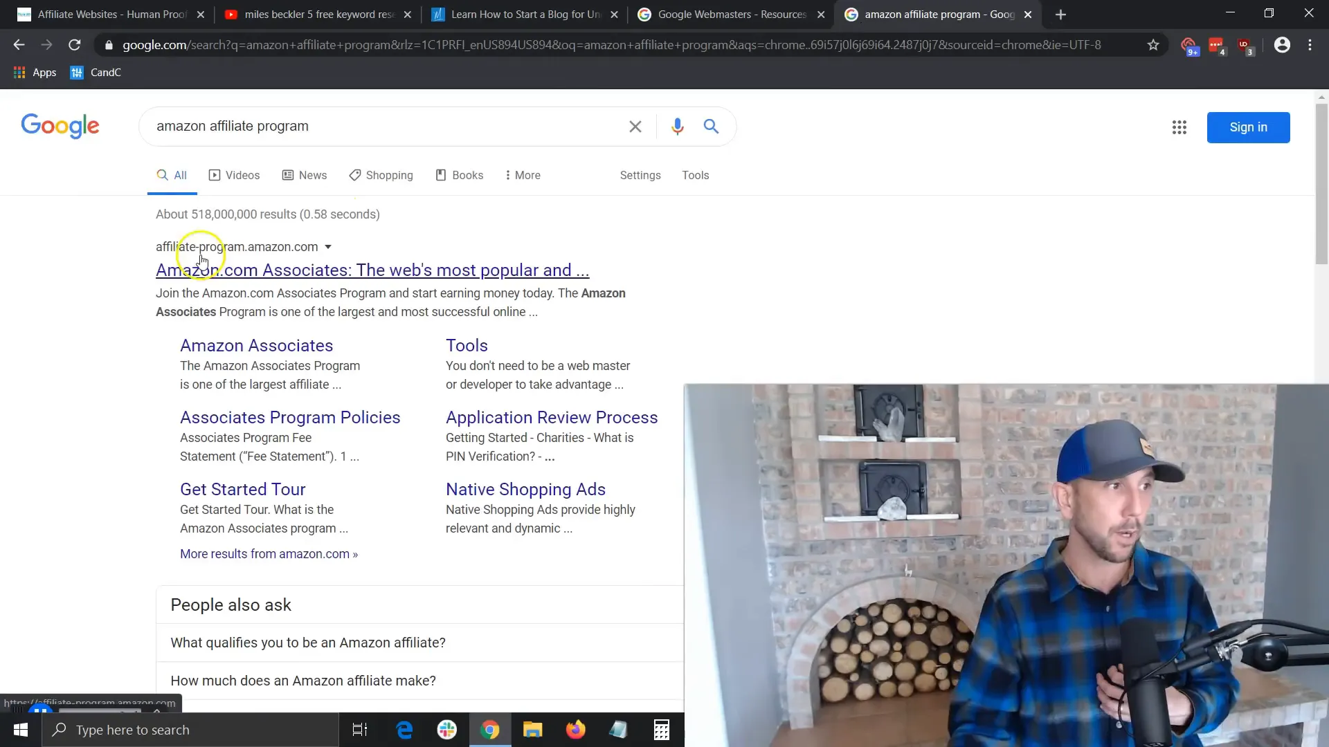The image size is (1329, 747).
Task: Clear the search box with the X icon
Action: [x=635, y=127]
